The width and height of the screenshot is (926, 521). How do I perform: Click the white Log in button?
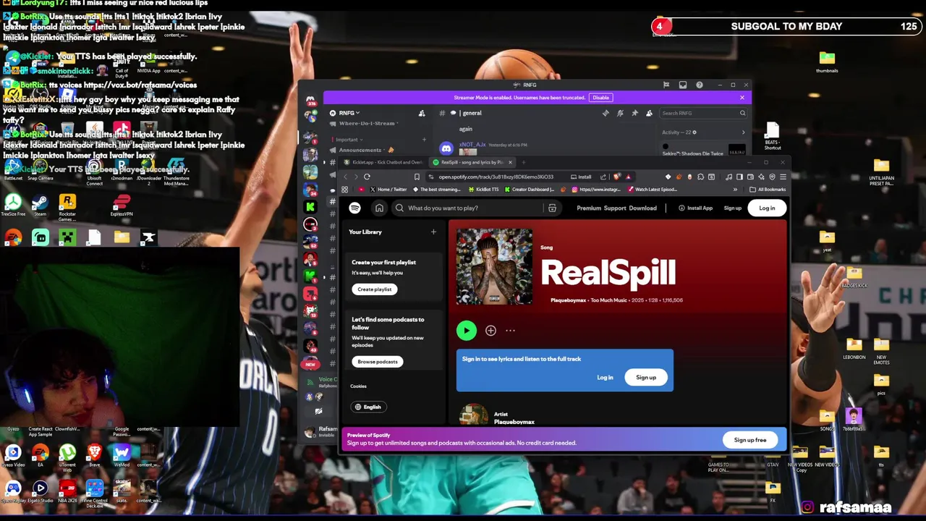tap(767, 208)
